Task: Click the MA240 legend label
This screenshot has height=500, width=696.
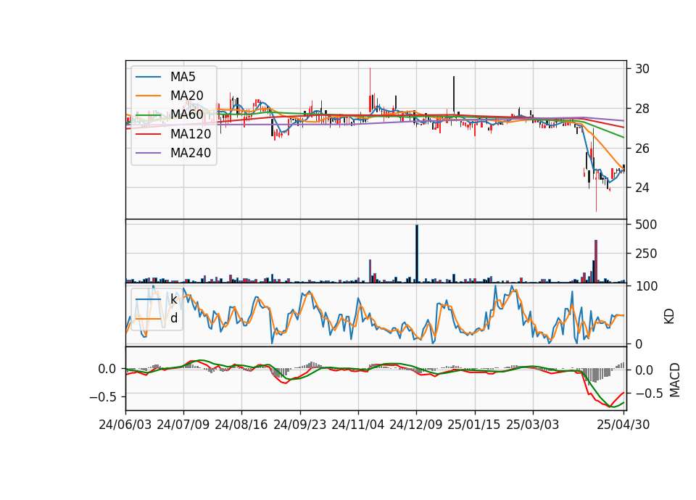Action: pos(191,153)
